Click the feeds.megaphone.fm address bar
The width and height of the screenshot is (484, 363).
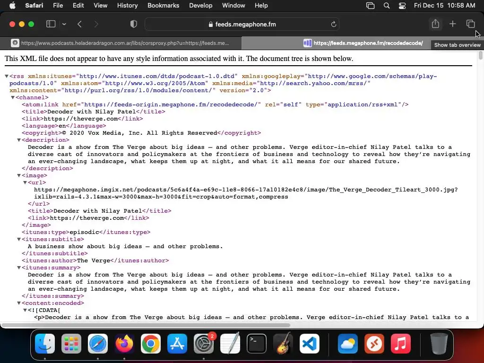pos(242,24)
